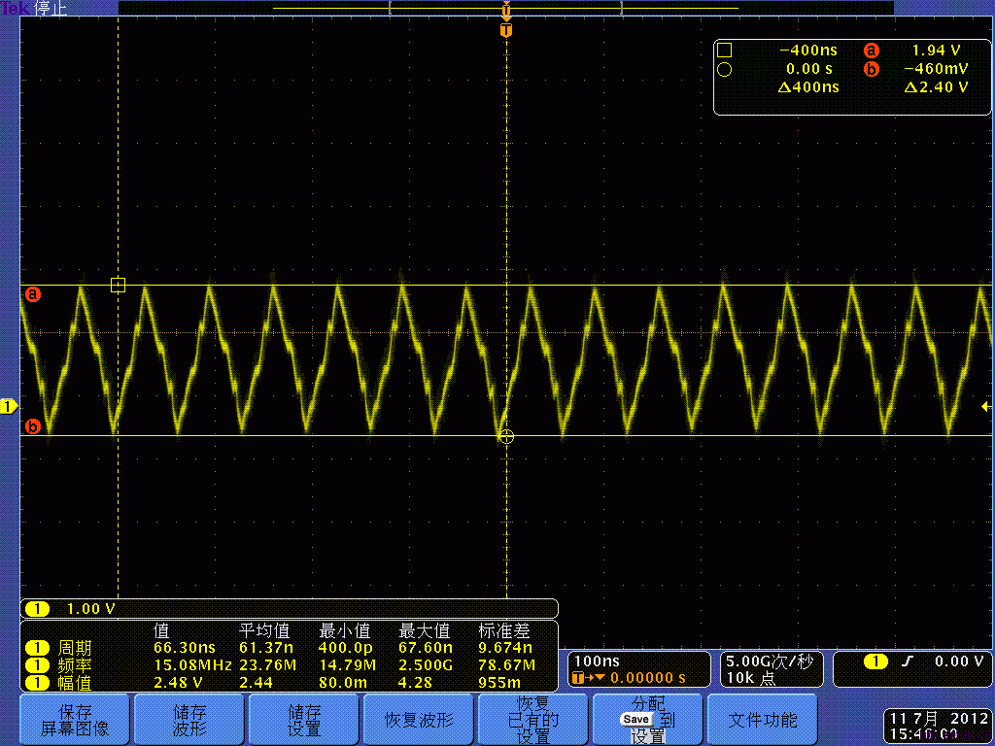Image resolution: width=995 pixels, height=746 pixels.
Task: Click the 分配 Save 到设置 button
Action: (648, 720)
